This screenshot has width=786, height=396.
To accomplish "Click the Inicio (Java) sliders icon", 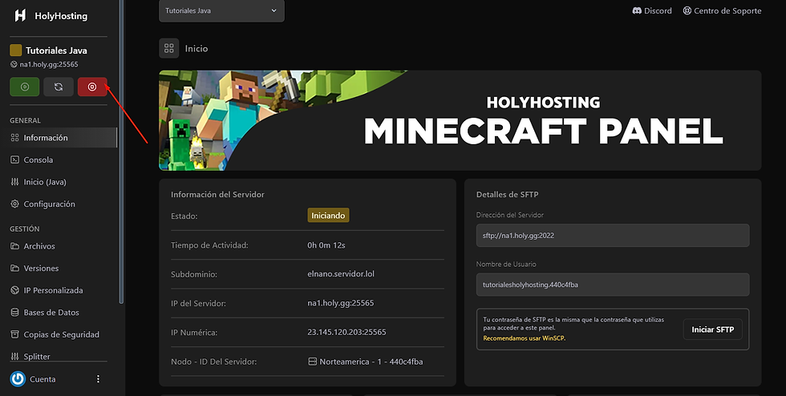I will pyautogui.click(x=15, y=181).
